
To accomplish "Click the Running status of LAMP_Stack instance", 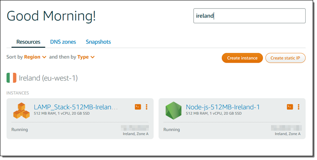I will (x=20, y=130).
